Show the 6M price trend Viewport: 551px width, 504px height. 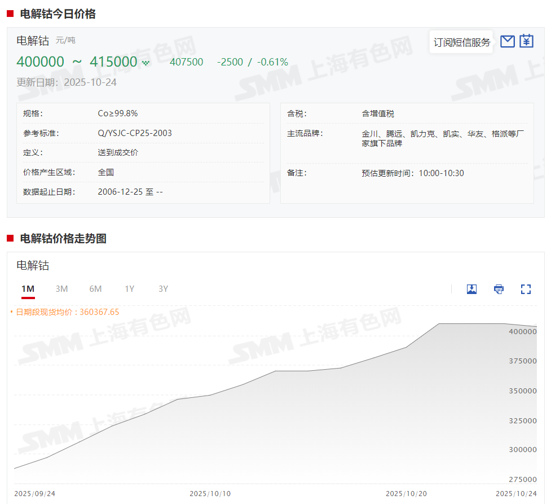tap(95, 289)
